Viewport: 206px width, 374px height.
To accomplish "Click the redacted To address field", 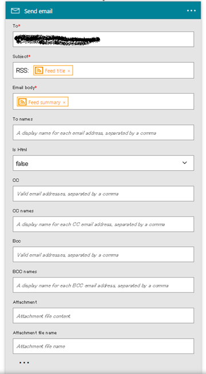I will point(103,39).
